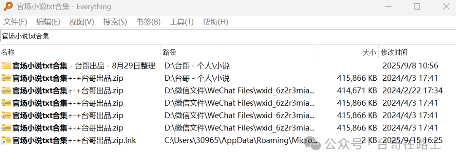The image size is (456, 162).
Task: Sort results by the 名称 column header
Action: [80, 52]
